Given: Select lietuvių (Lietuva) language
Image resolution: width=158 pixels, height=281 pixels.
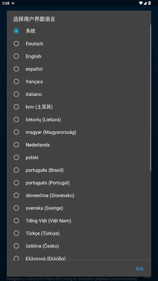Looking at the screenshot, I should [x=79, y=119].
